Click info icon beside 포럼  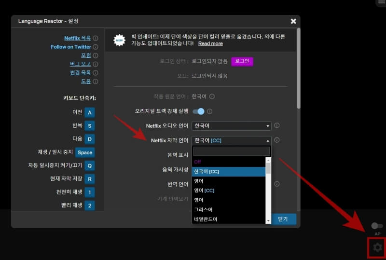[96, 55]
